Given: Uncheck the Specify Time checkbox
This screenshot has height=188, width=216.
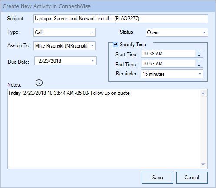Looking at the screenshot, I should point(115,45).
